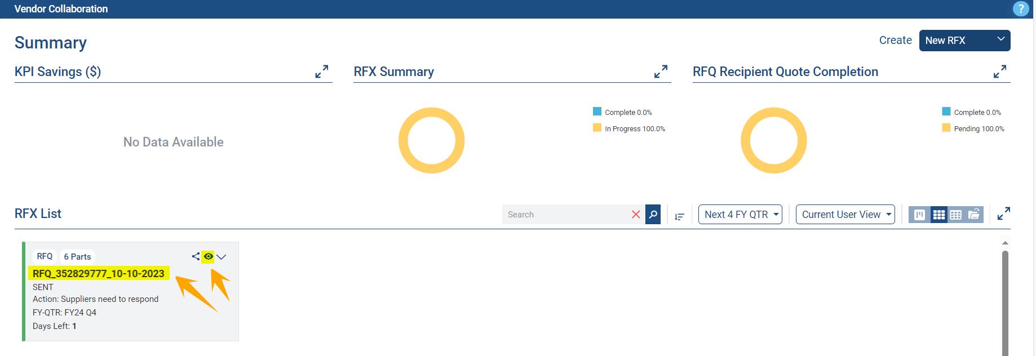Expand the RFQ card chevron
This screenshot has height=356, width=1036.
click(222, 257)
